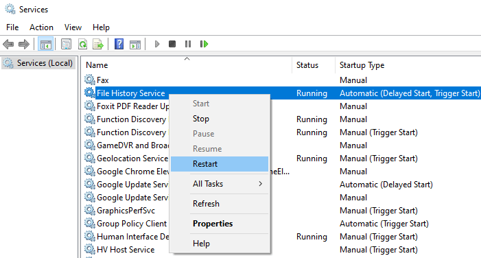Select the Group Policy Client service
Viewport: 481px width, 258px height.
[132, 224]
